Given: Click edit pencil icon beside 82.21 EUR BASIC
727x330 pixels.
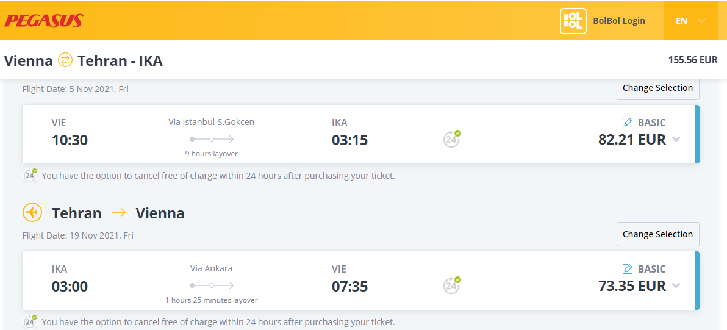Looking at the screenshot, I should point(628,123).
